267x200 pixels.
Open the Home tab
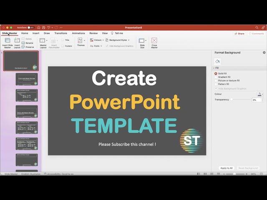point(25,33)
